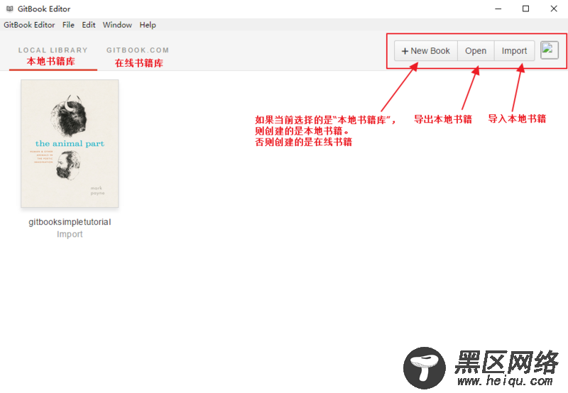The height and width of the screenshot is (393, 568).
Task: Open the GitBook Editor menu
Action: click(x=29, y=25)
